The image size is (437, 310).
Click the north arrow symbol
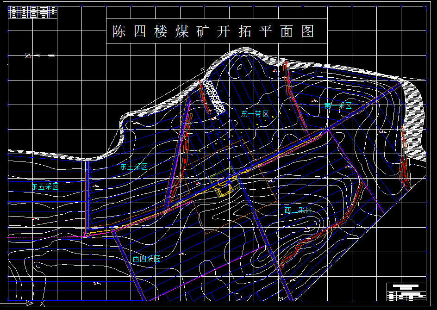tap(28, 55)
